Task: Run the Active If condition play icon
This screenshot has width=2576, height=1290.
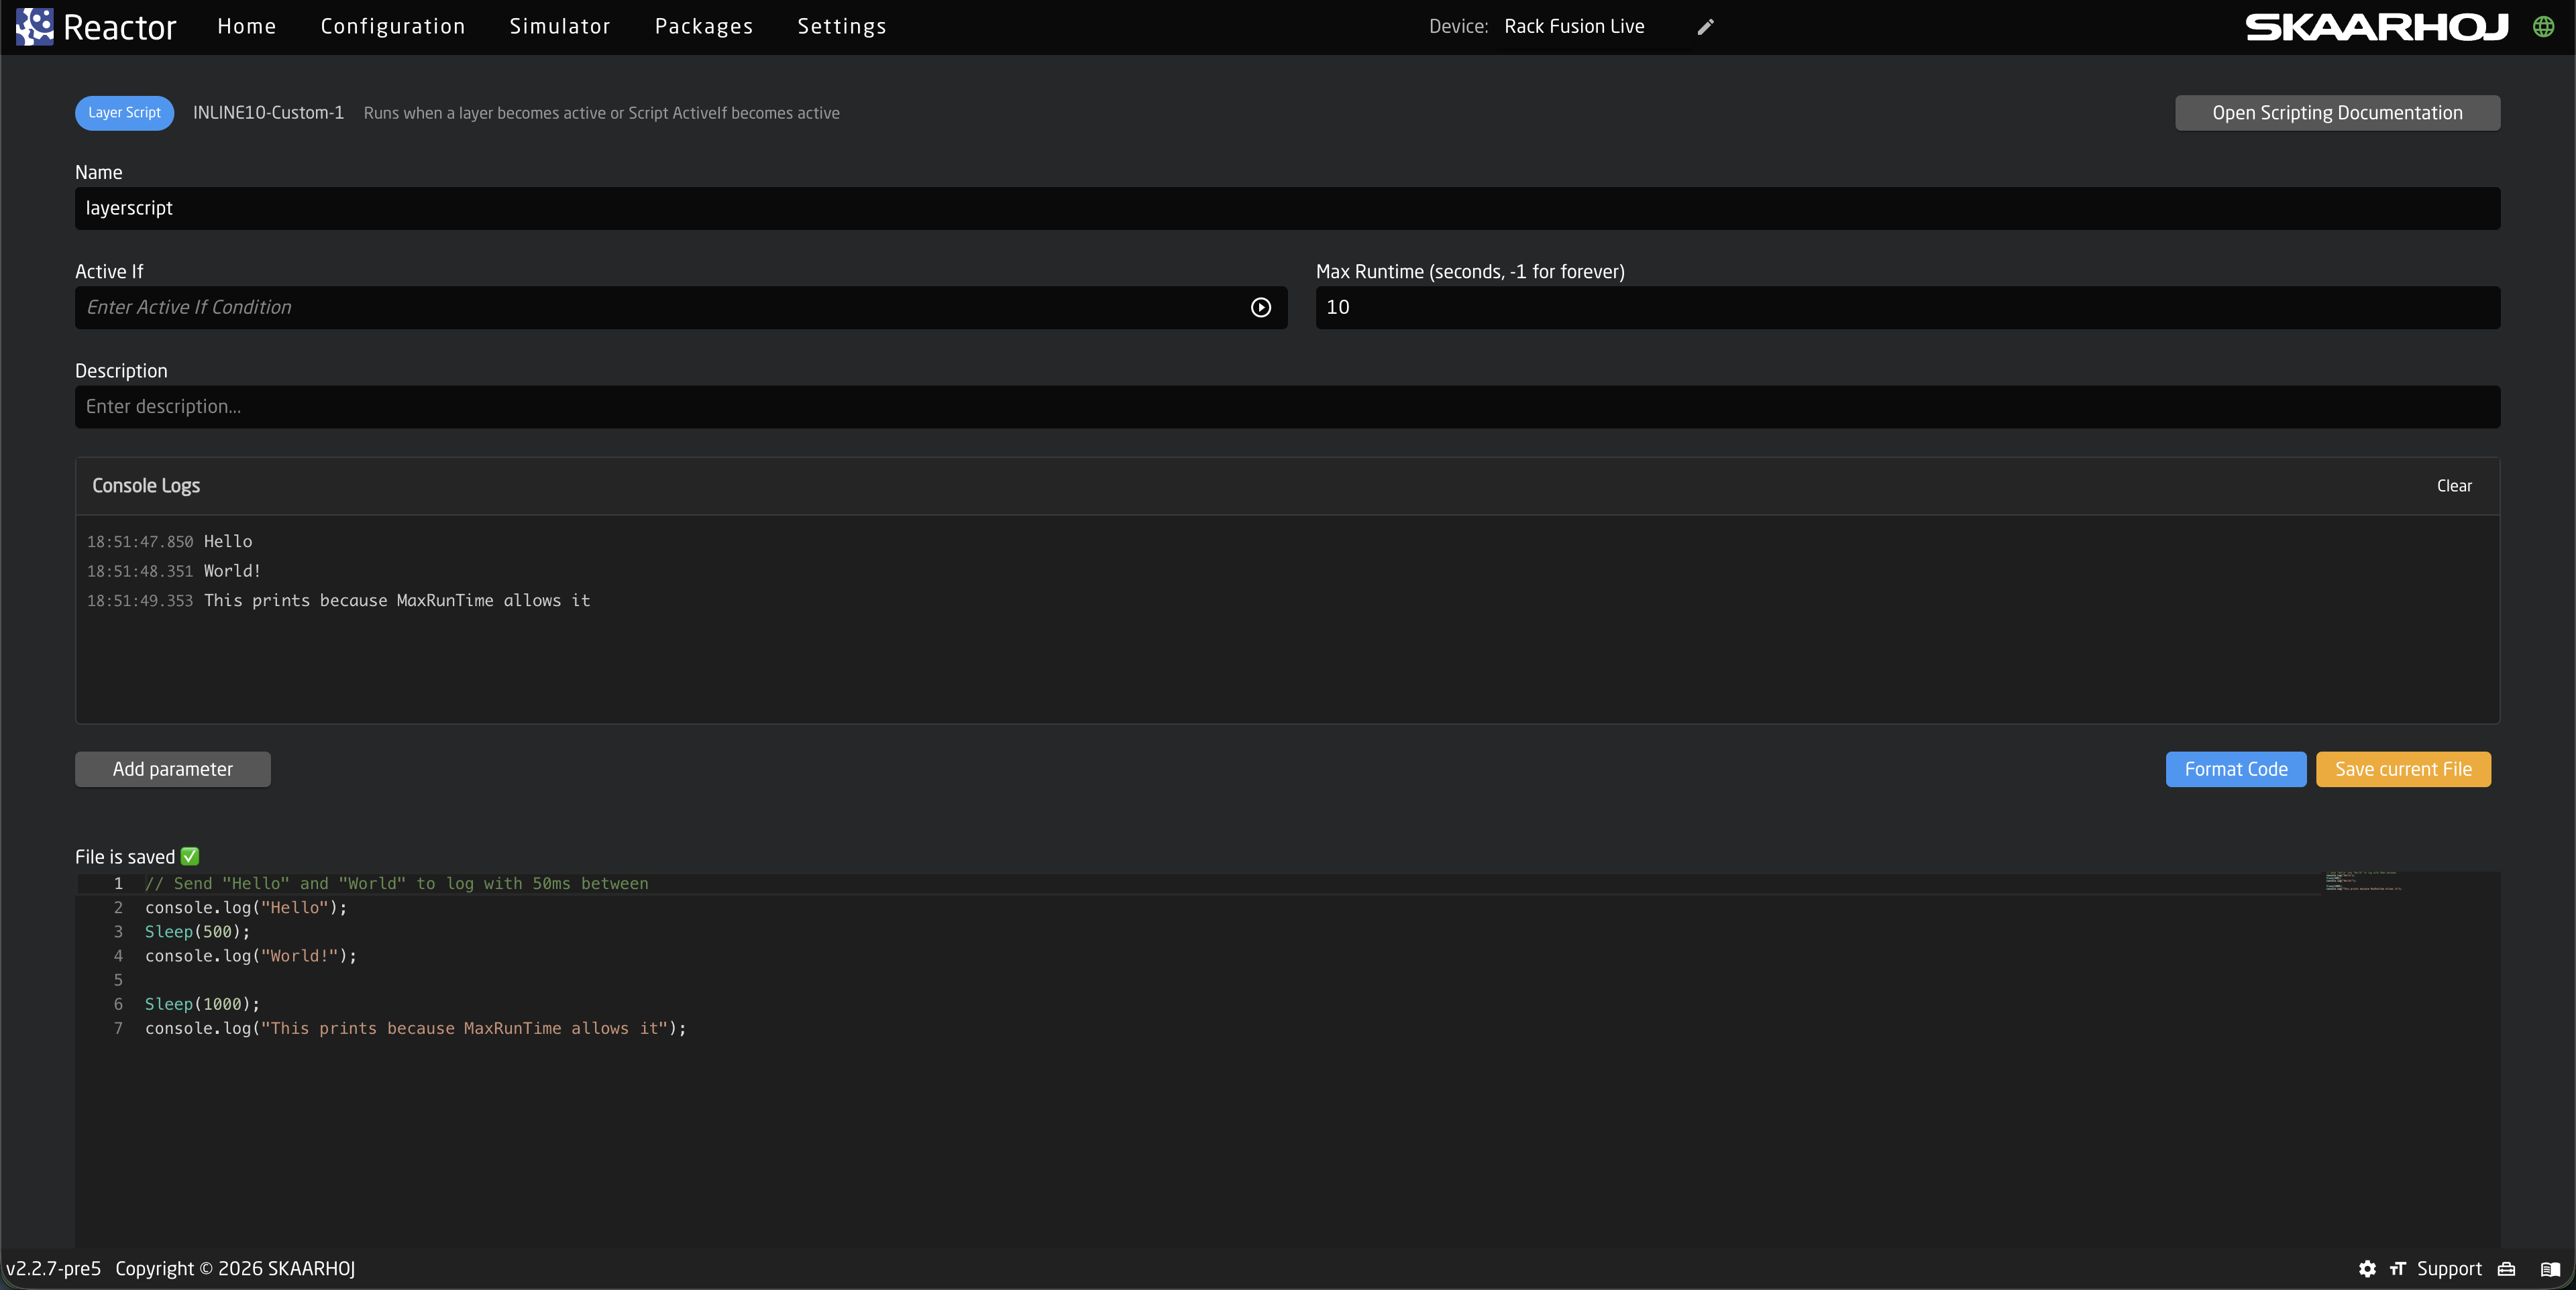Action: pyautogui.click(x=1261, y=308)
